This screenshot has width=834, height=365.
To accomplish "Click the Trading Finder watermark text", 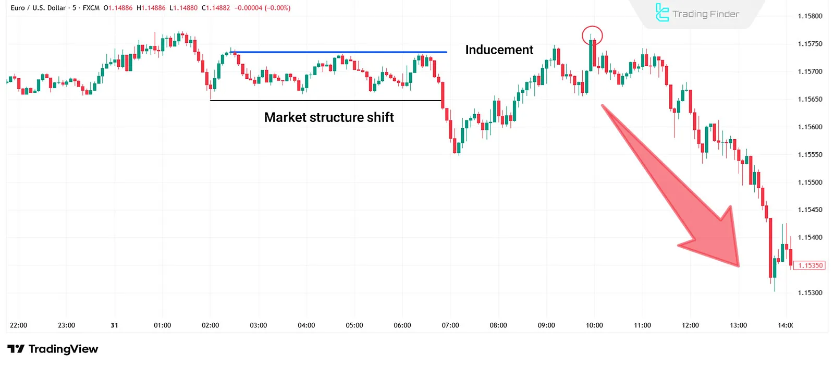I will [706, 14].
